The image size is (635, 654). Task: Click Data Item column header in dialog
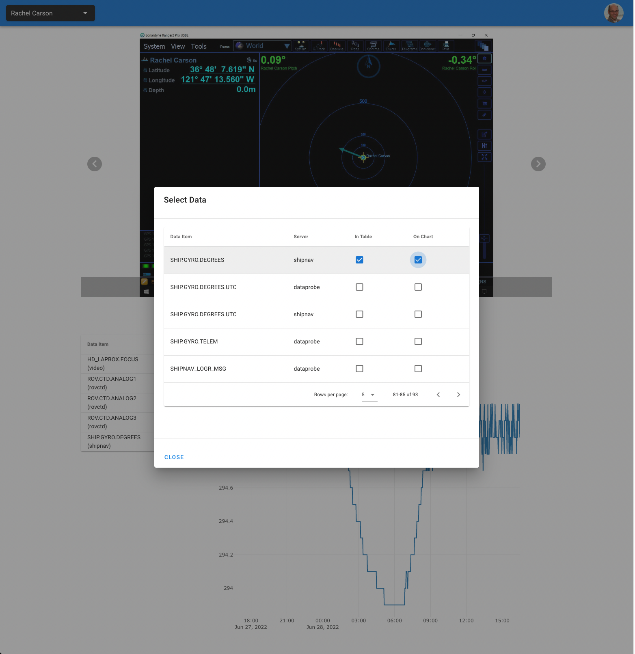pyautogui.click(x=181, y=237)
